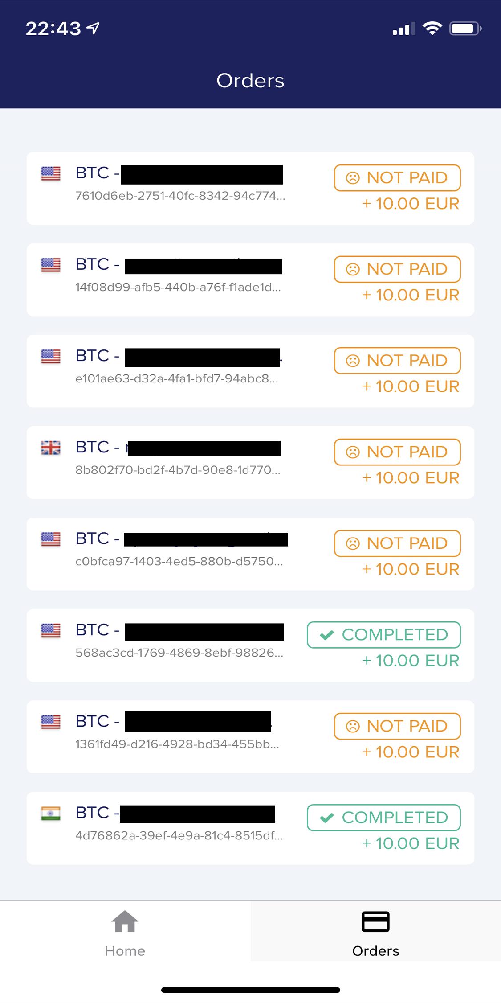Image resolution: width=501 pixels, height=1003 pixels.
Task: Tap the Orders card icon in bottom bar
Action: pyautogui.click(x=375, y=921)
